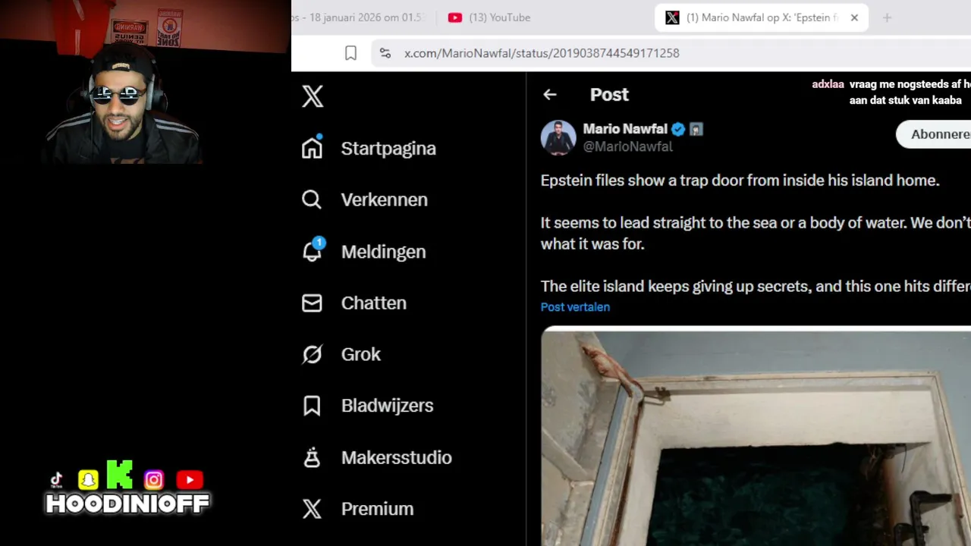971x546 pixels.
Task: Click the address bar URL
Action: click(x=542, y=53)
